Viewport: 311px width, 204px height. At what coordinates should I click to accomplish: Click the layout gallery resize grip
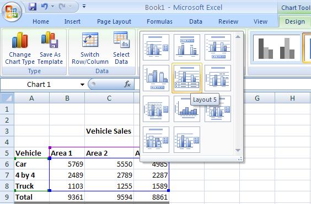pos(240,158)
